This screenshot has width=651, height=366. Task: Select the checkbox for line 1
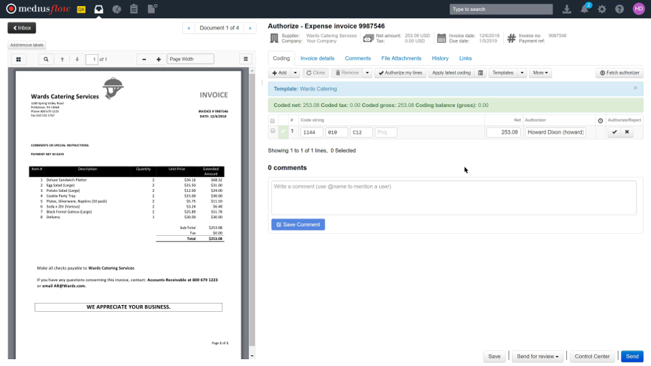(x=272, y=131)
